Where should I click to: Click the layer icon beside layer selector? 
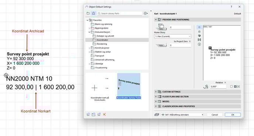157,115
